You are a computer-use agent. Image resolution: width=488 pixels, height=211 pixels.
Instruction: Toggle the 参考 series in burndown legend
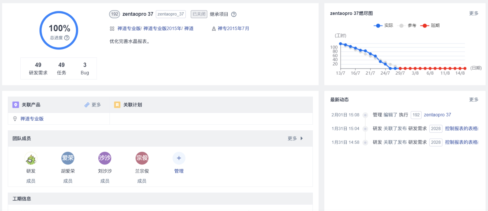coord(407,26)
